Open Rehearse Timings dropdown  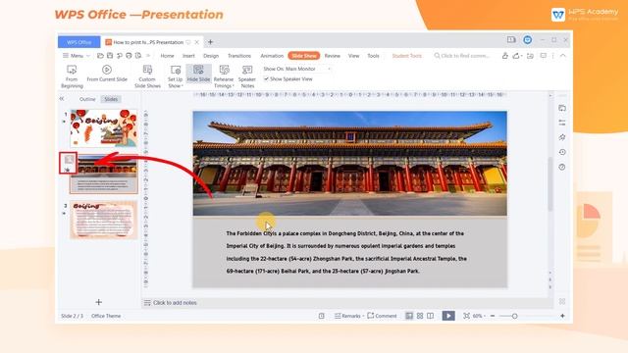pyautogui.click(x=224, y=76)
